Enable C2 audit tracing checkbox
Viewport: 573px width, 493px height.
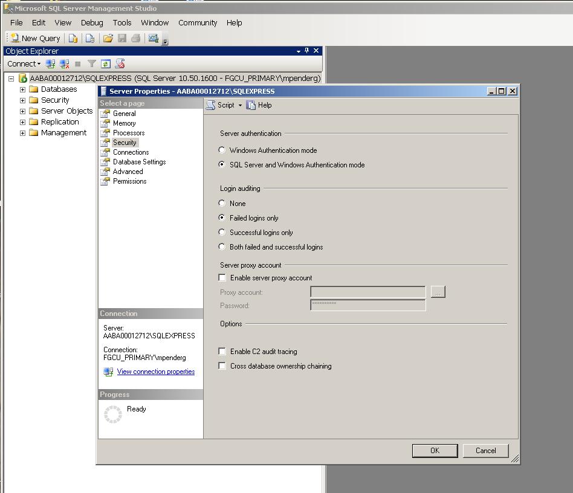(x=222, y=351)
